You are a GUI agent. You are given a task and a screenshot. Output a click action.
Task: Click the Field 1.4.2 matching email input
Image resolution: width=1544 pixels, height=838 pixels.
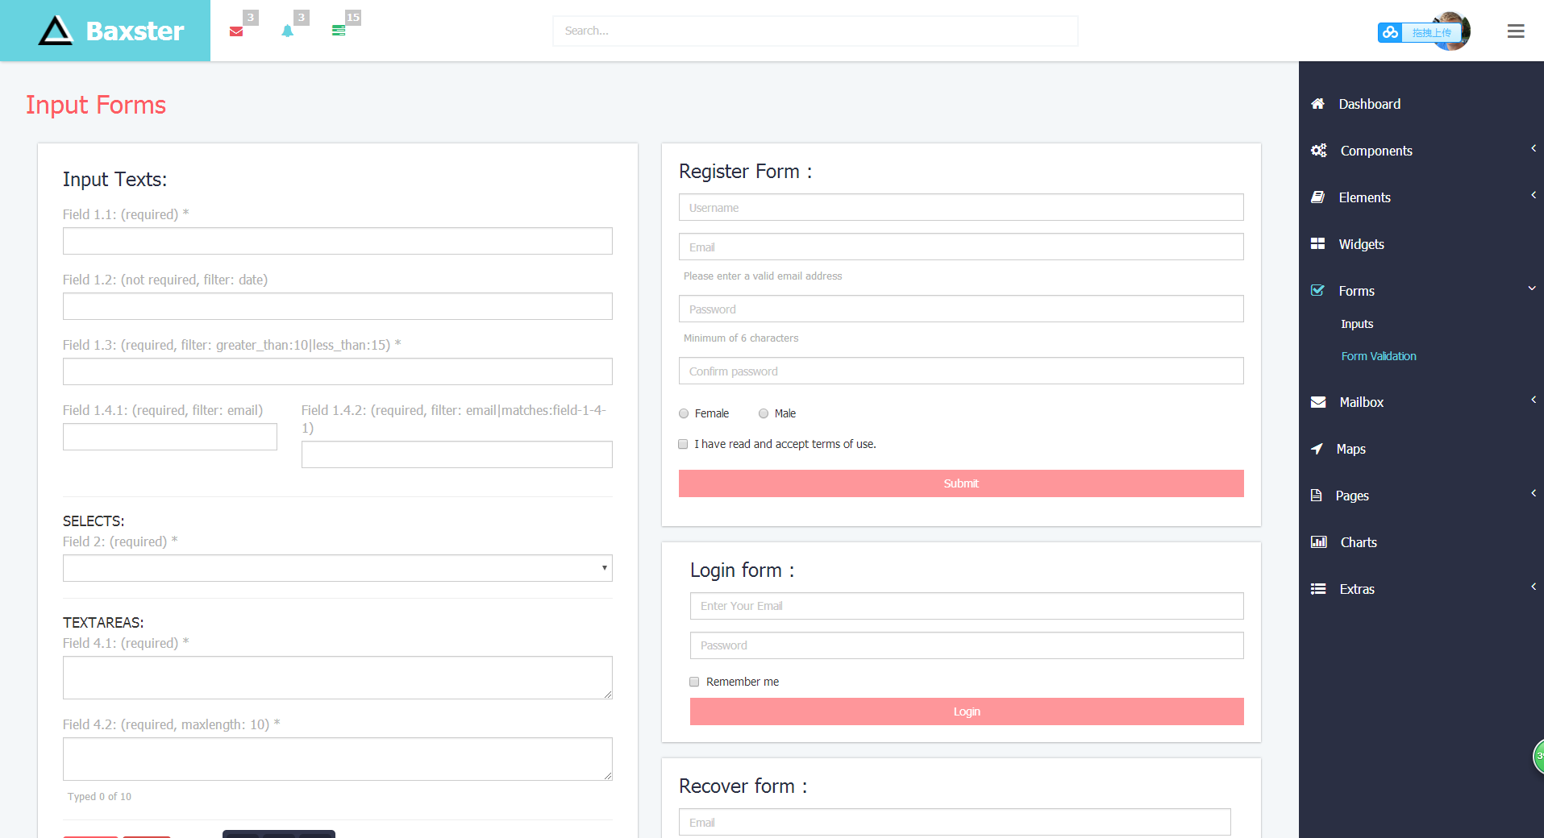pyautogui.click(x=457, y=454)
